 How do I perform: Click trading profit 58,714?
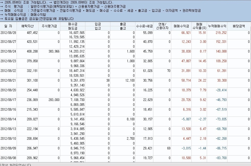[x=186, y=80]
